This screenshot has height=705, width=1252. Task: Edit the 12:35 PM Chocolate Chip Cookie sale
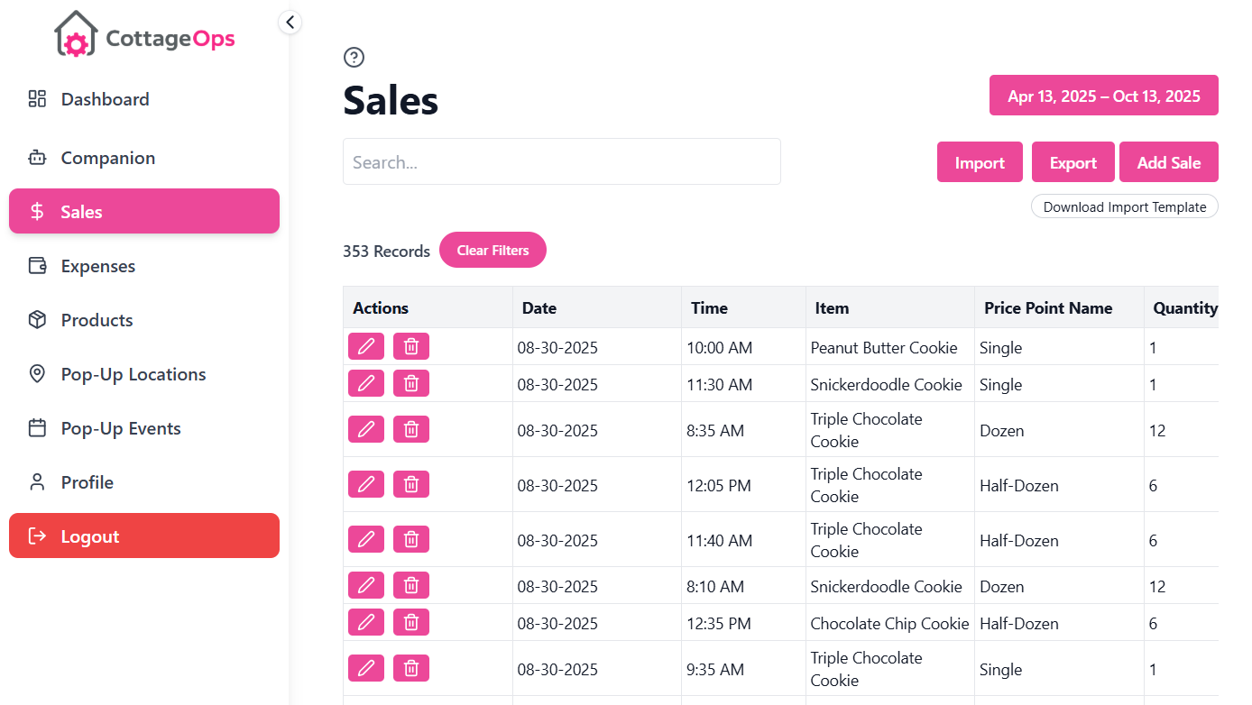coord(366,623)
